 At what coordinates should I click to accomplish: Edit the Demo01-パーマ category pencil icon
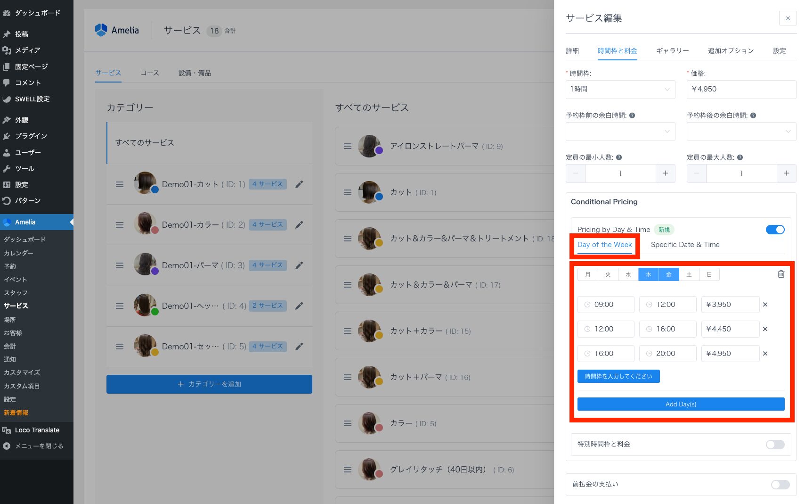coord(299,265)
